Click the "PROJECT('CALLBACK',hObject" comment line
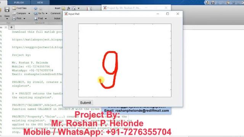This screenshot has width=244, height=137. 37,105
